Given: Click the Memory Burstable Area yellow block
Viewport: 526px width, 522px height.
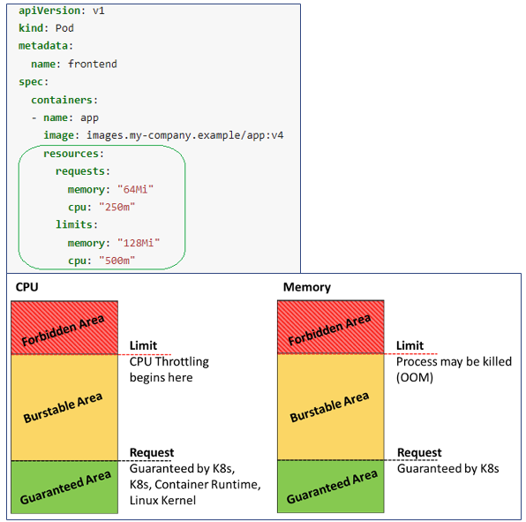Looking at the screenshot, I should pyautogui.click(x=331, y=407).
